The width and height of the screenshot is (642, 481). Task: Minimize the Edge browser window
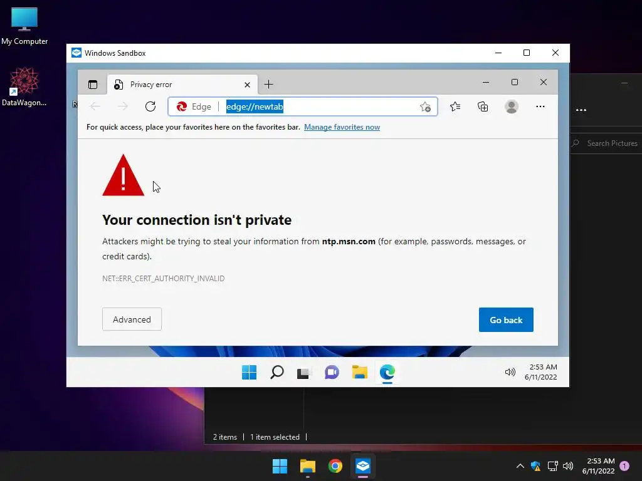(x=486, y=82)
